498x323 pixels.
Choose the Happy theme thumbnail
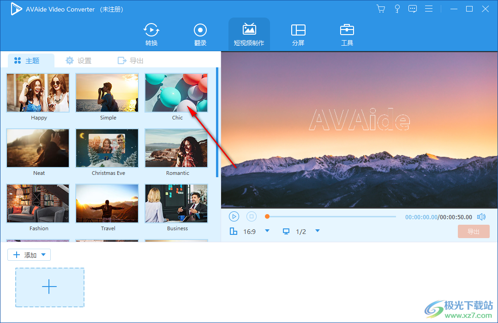38,93
